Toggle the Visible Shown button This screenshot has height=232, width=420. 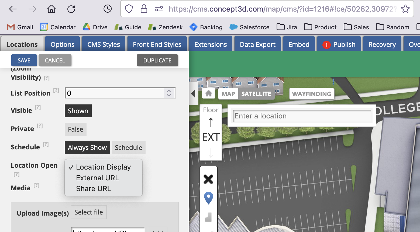pos(78,111)
